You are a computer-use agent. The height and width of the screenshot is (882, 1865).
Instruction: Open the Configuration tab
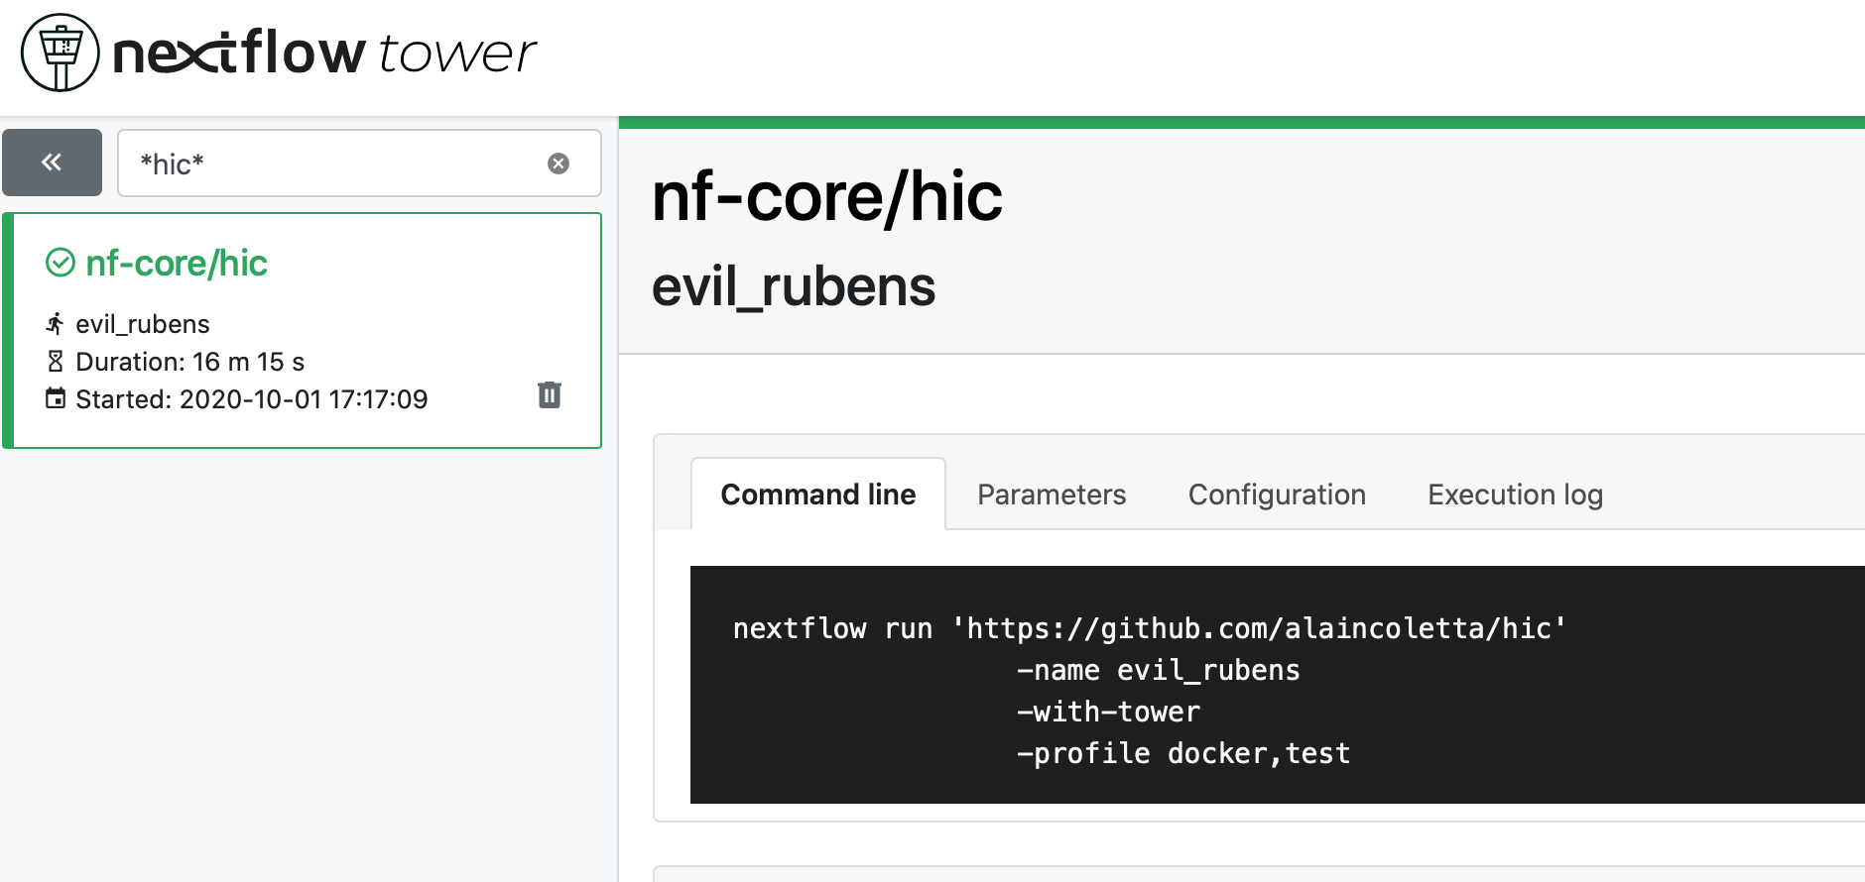1277,495
